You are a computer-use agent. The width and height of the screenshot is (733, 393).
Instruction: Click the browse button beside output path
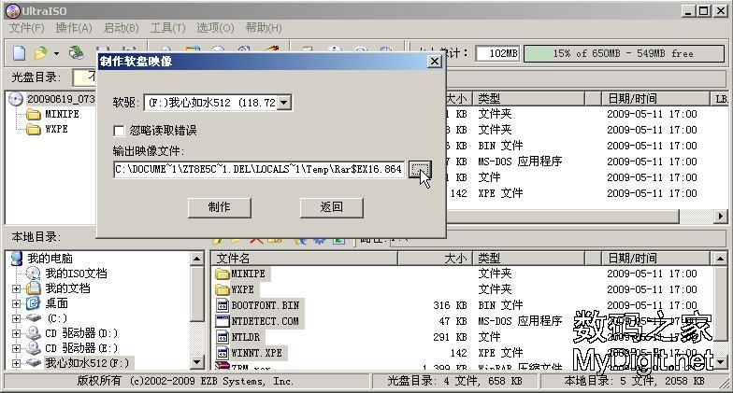419,170
